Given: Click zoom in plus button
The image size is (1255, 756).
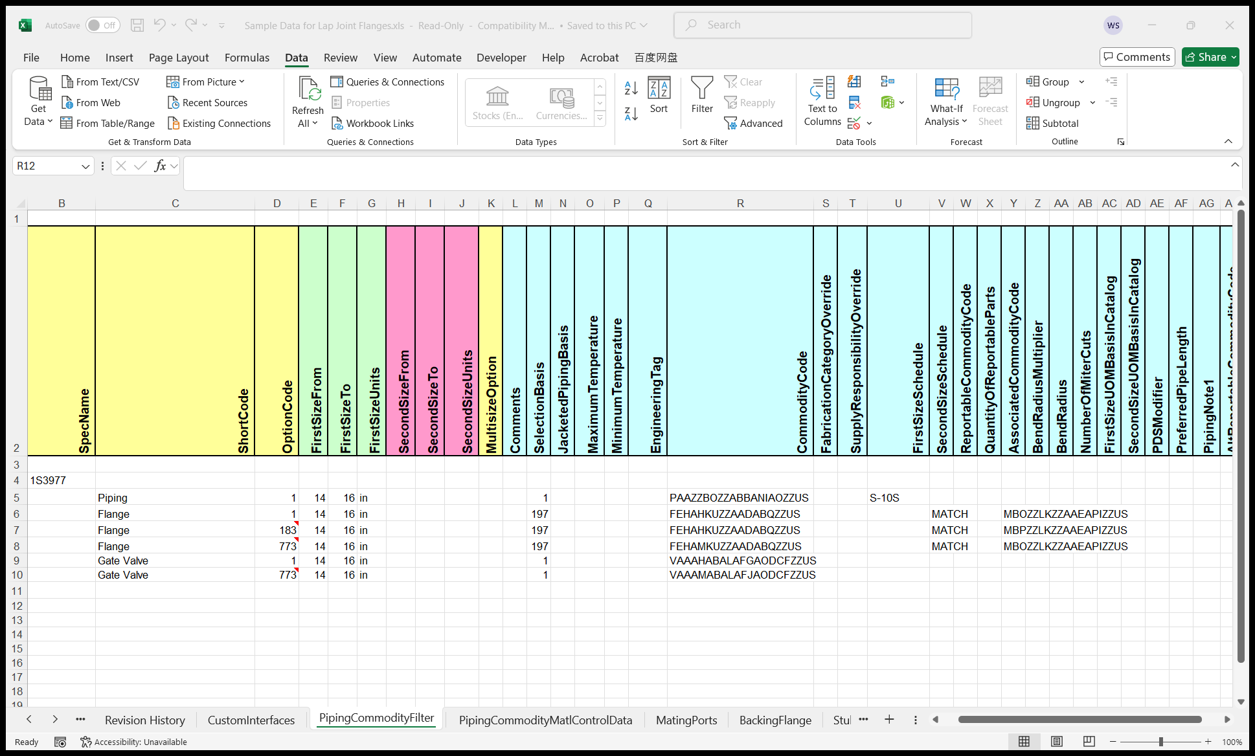Looking at the screenshot, I should (x=1208, y=742).
